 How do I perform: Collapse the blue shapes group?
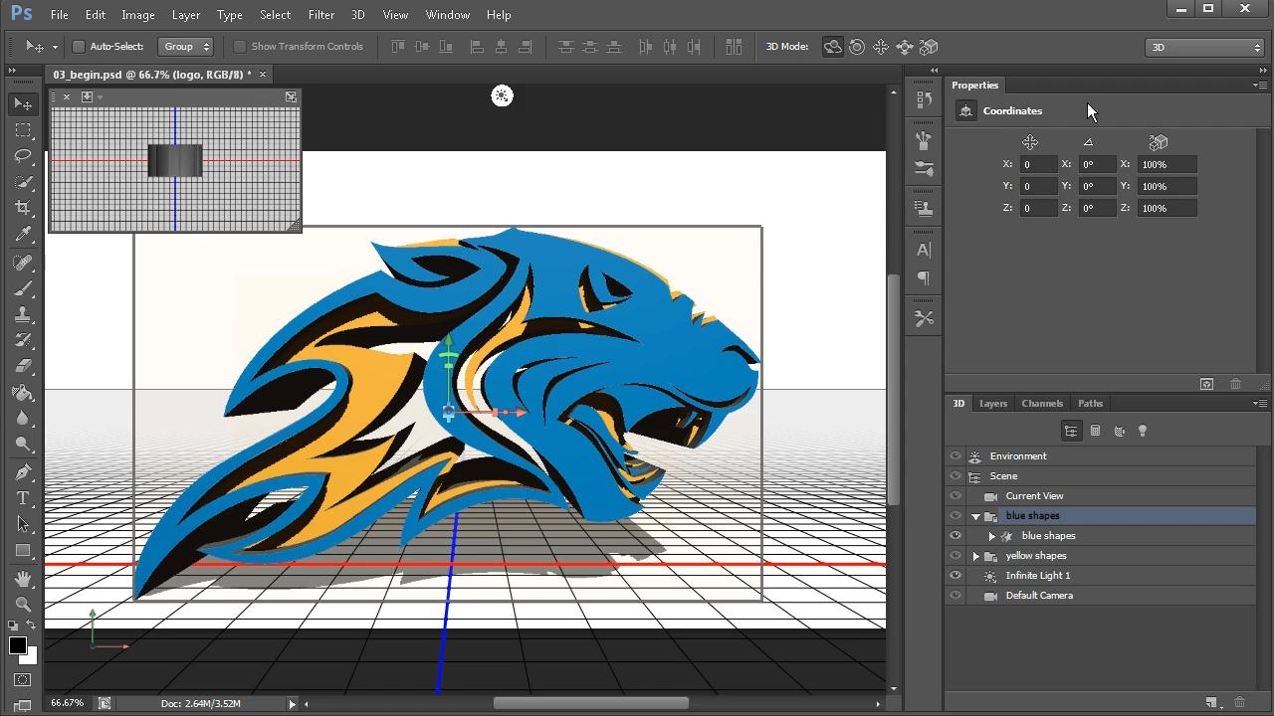(975, 516)
